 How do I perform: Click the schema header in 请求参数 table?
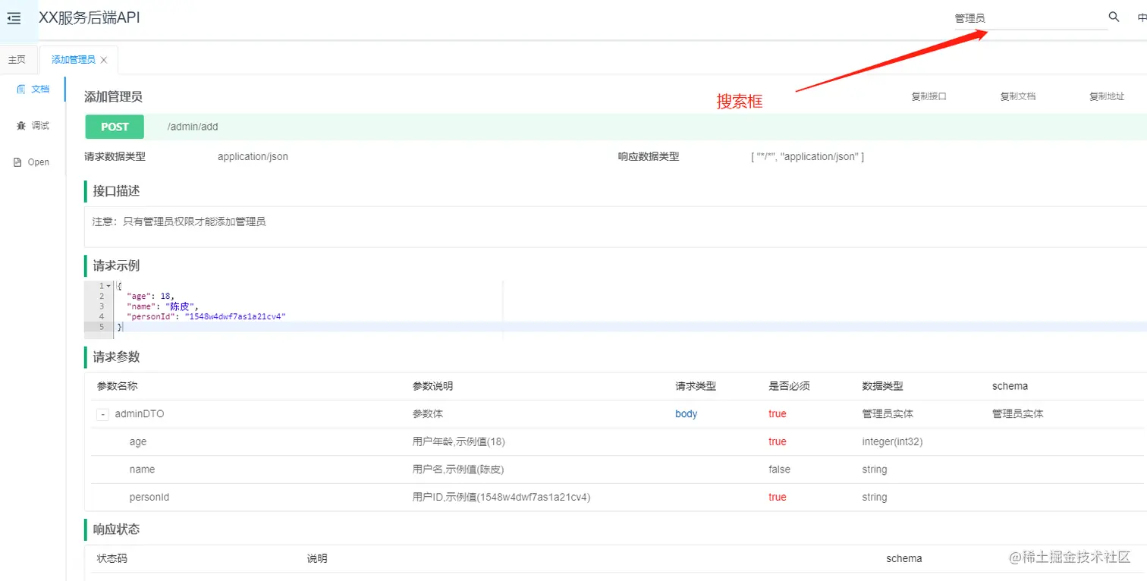pyautogui.click(x=1010, y=386)
